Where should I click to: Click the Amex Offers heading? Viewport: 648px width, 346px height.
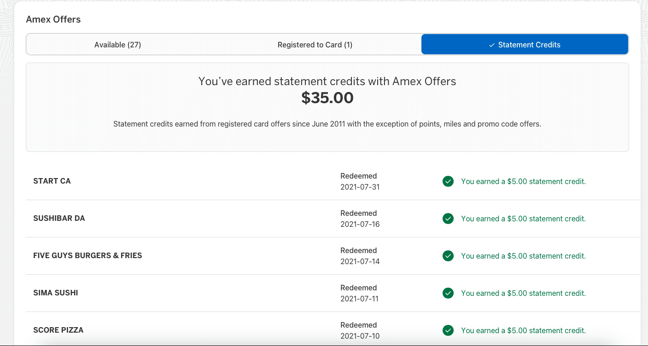[x=53, y=19]
